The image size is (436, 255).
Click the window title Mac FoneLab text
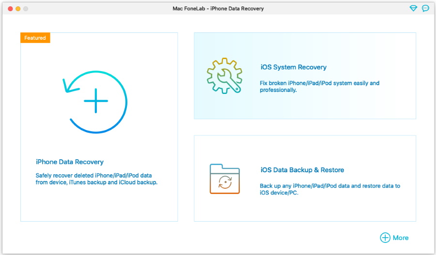(218, 9)
